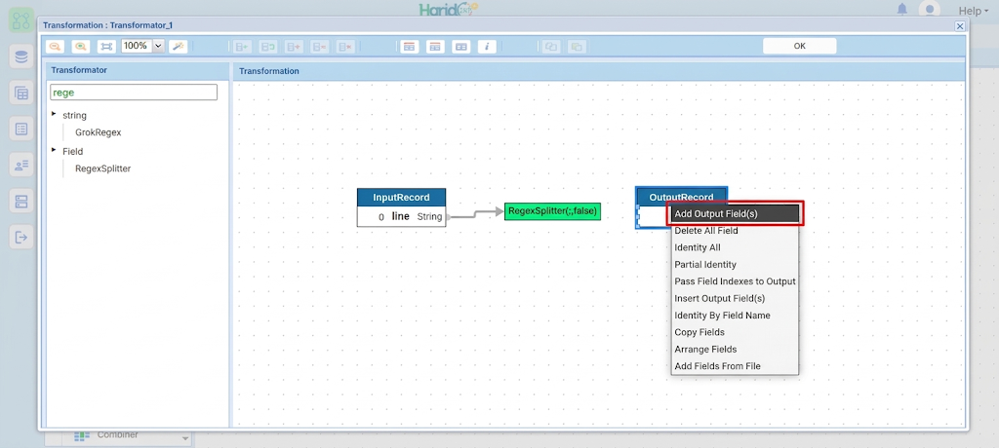Click the disabled field icon with red plus
The height and width of the screenshot is (448, 999).
(293, 47)
